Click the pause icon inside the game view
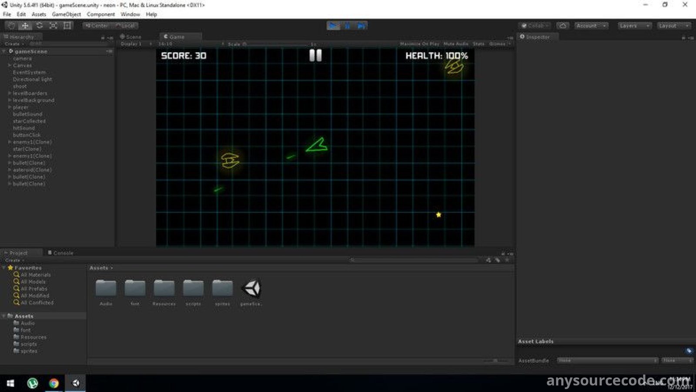The width and height of the screenshot is (696, 392). click(315, 55)
